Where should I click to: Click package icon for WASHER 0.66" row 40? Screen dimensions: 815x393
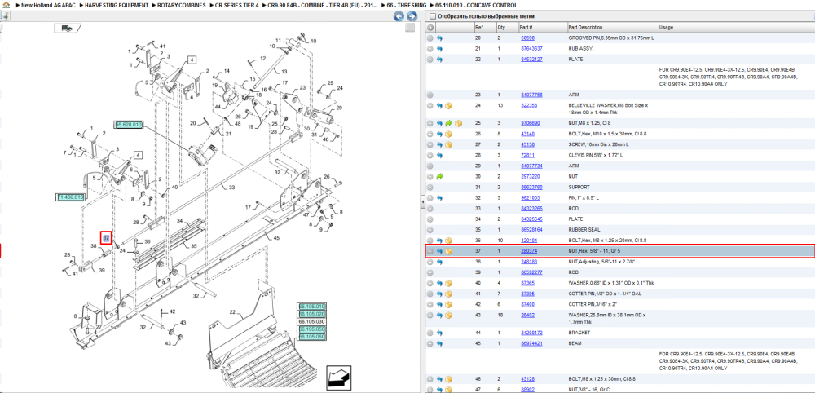[x=448, y=283]
